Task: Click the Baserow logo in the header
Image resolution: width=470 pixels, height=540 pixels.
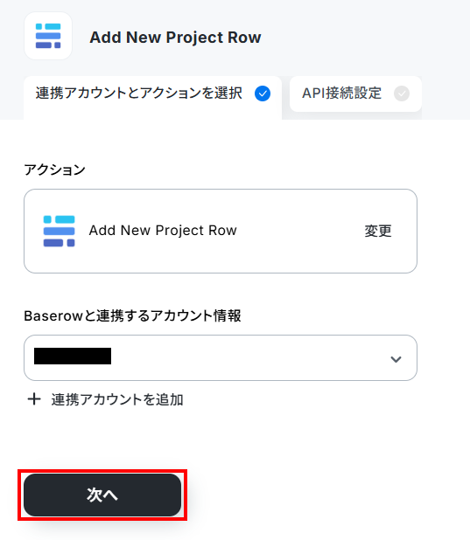Action: coord(48,36)
